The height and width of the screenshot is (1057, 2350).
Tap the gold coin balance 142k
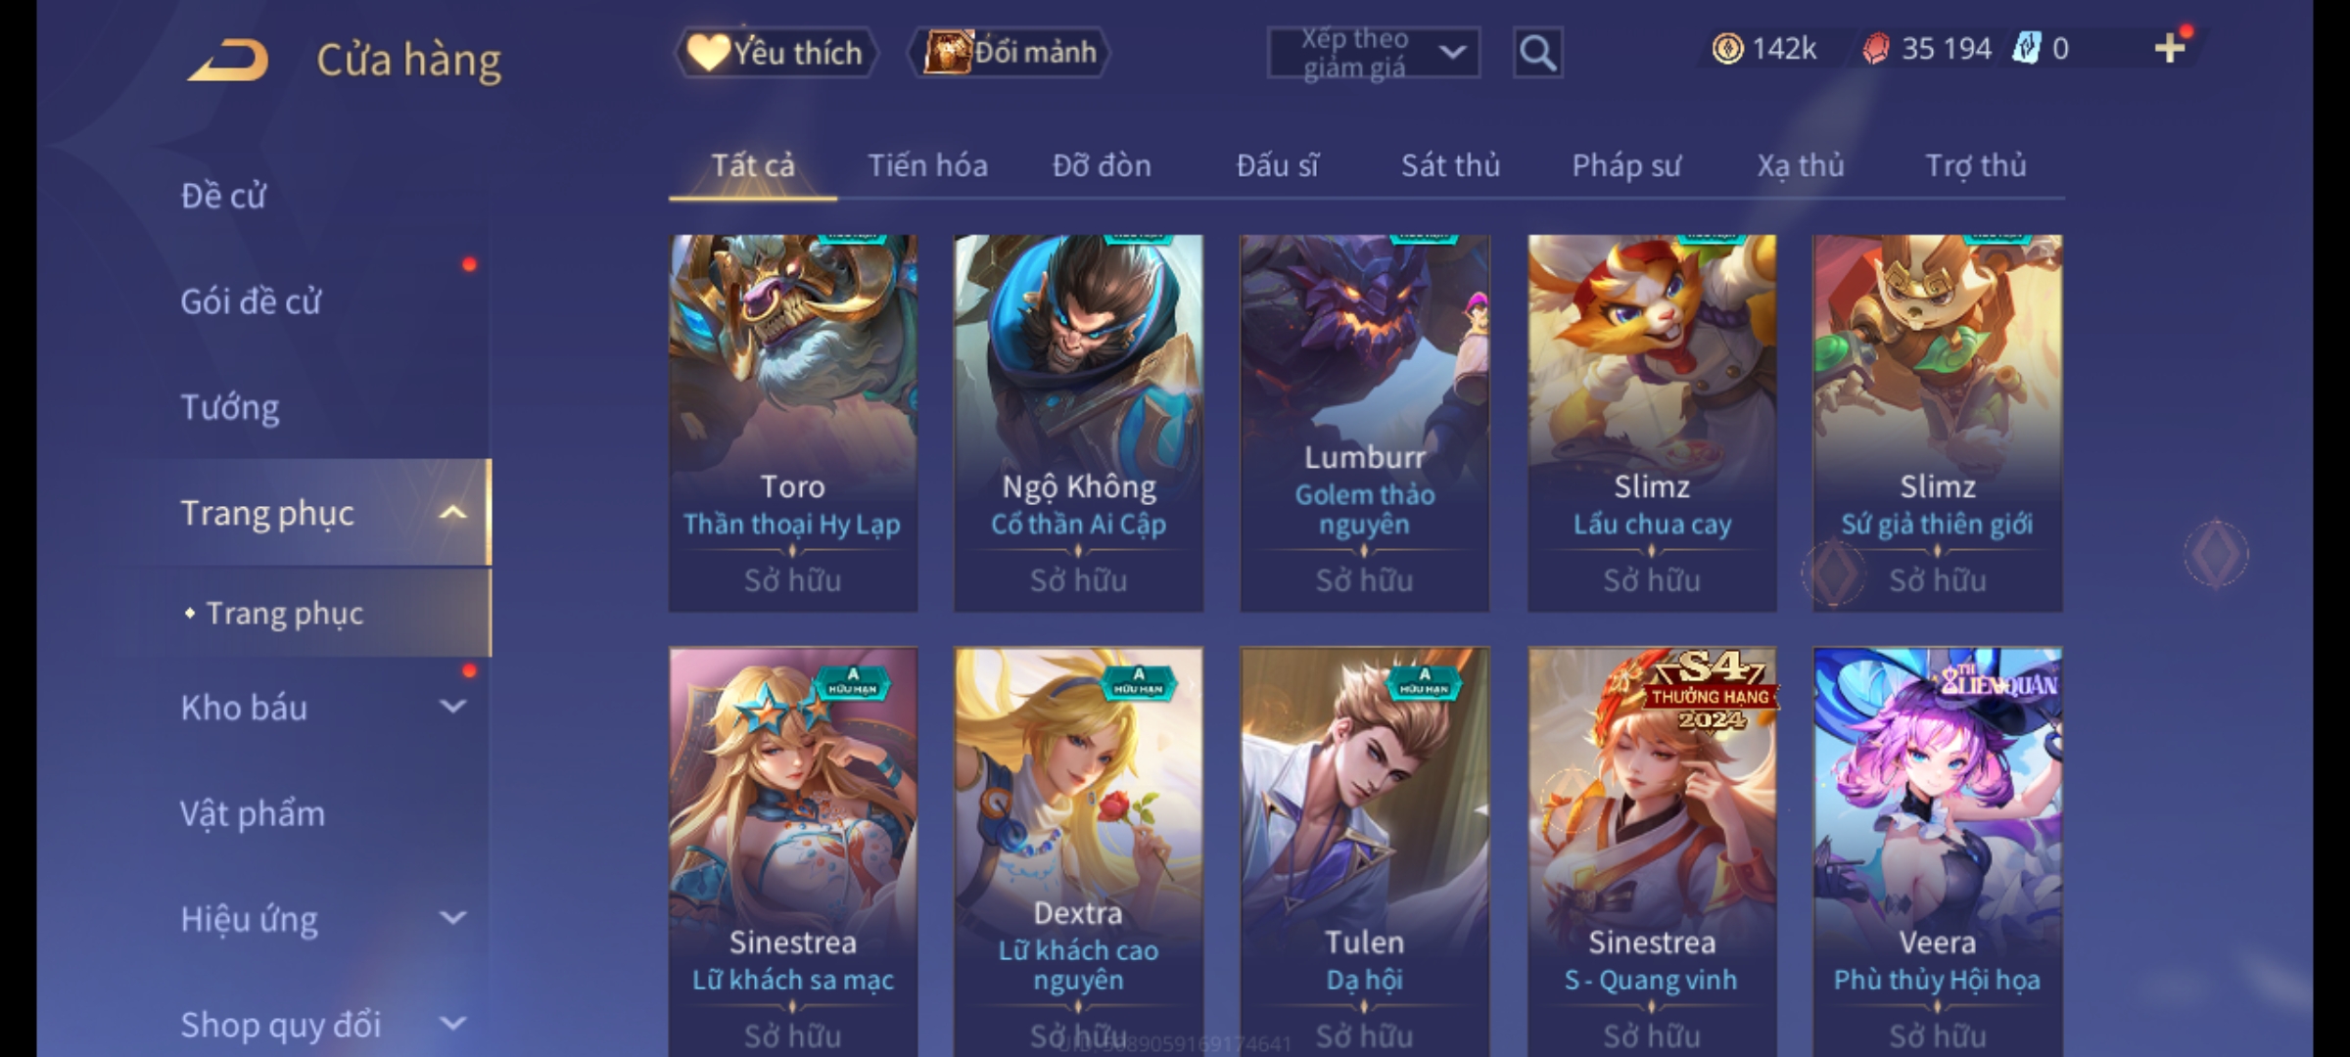pos(1764,48)
